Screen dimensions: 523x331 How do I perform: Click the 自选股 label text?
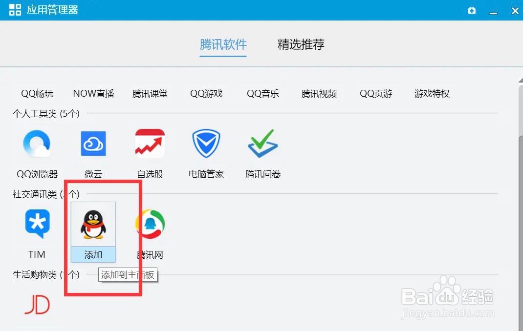pyautogui.click(x=150, y=174)
